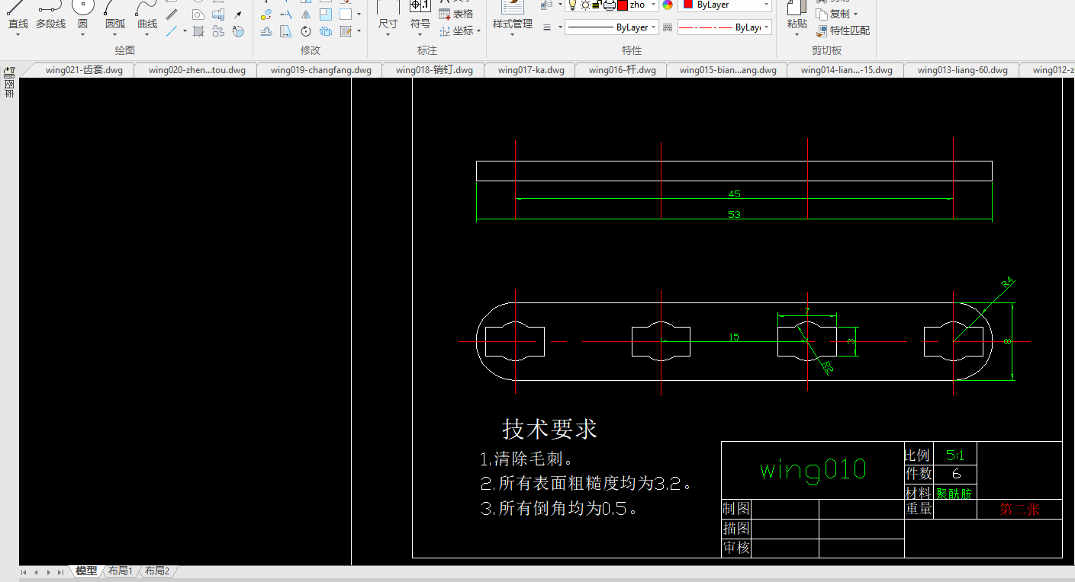
Task: Click the mirror tool icon in 修改 panel
Action: pos(306,14)
